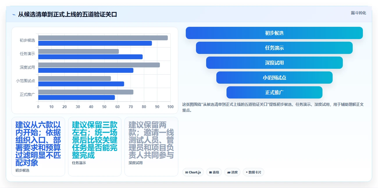
Task: Click the blue bar for 任务演示
Action: [x=90, y=57]
